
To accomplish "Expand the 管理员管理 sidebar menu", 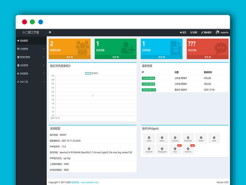I will pos(31,57).
